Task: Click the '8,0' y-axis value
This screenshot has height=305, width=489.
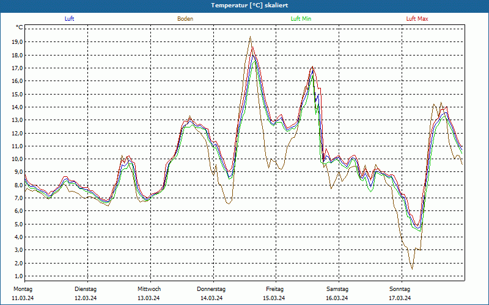Action: pos(18,185)
